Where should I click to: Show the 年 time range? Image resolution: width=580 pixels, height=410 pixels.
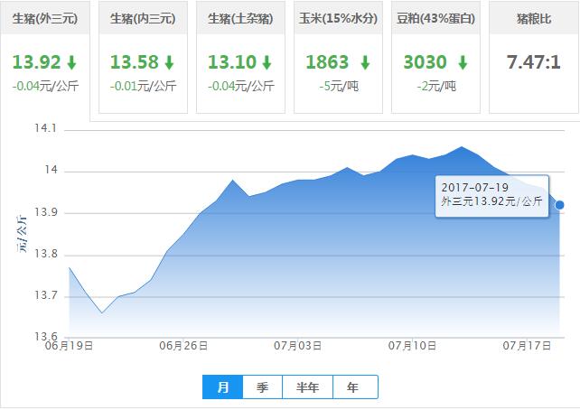click(353, 387)
